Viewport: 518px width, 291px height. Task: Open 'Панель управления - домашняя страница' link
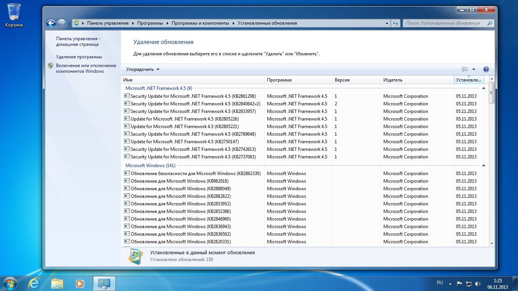(x=78, y=41)
